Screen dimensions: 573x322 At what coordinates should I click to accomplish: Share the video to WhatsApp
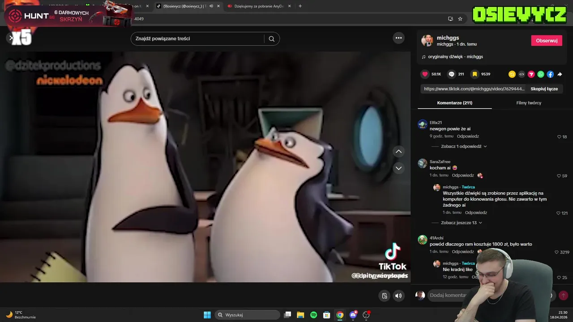coord(541,74)
